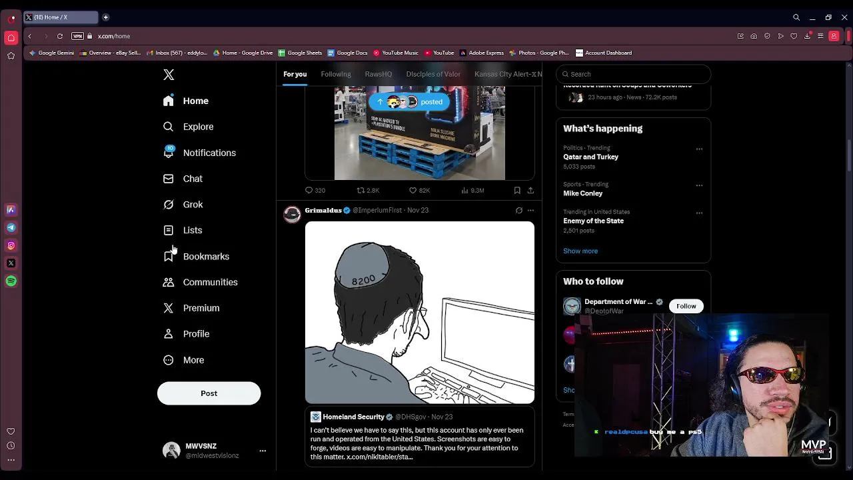
Task: Launch Grok from the sidebar
Action: 183,205
